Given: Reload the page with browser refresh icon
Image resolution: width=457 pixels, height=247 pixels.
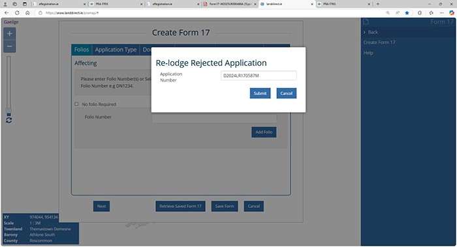Looking at the screenshot, I should (x=17, y=13).
